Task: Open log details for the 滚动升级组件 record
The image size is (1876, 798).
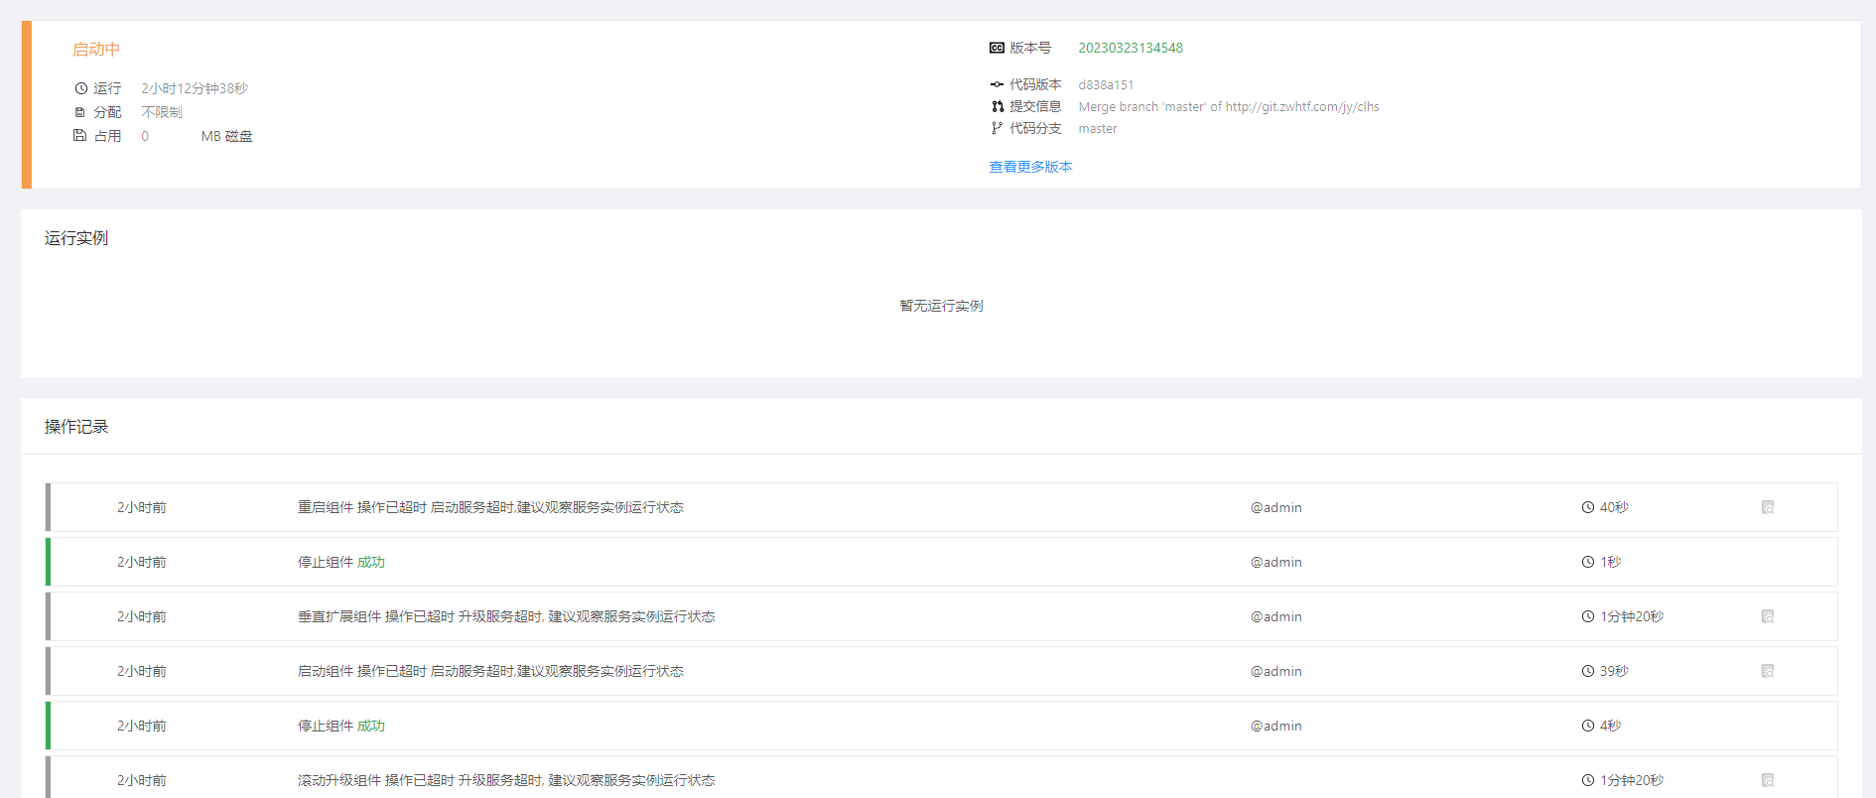Action: pos(1767,780)
